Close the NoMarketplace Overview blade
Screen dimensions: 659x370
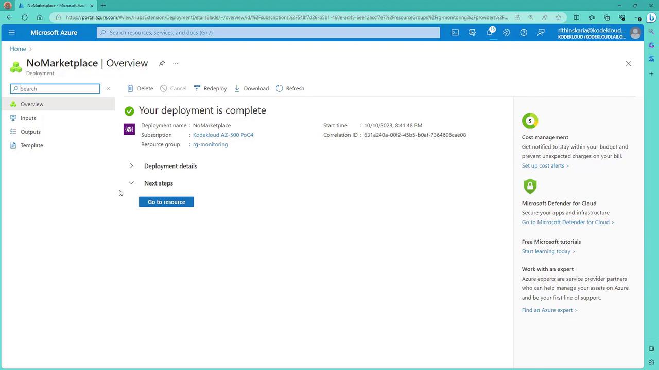pos(628,63)
